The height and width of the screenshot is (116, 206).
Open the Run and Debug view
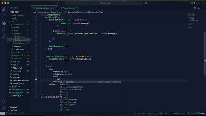click(x=3, y=29)
